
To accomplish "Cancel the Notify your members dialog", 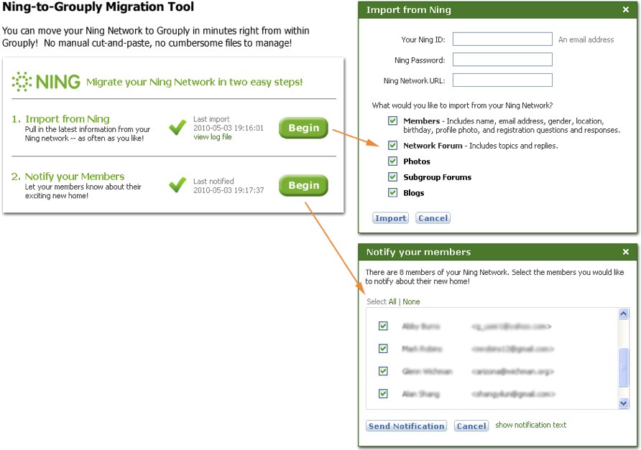I will [x=471, y=426].
